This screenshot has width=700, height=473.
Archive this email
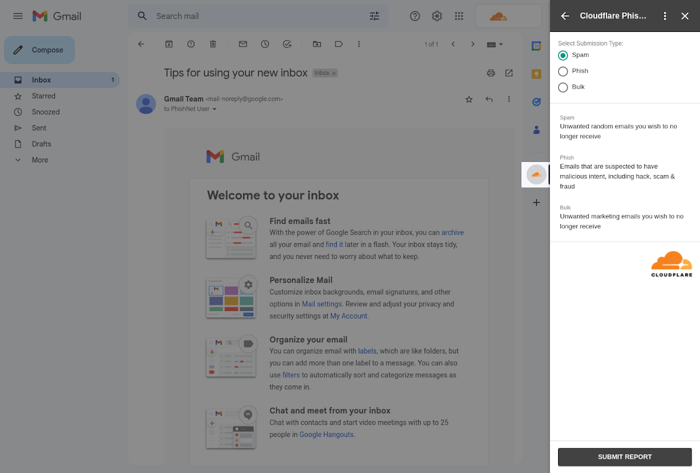pos(168,44)
